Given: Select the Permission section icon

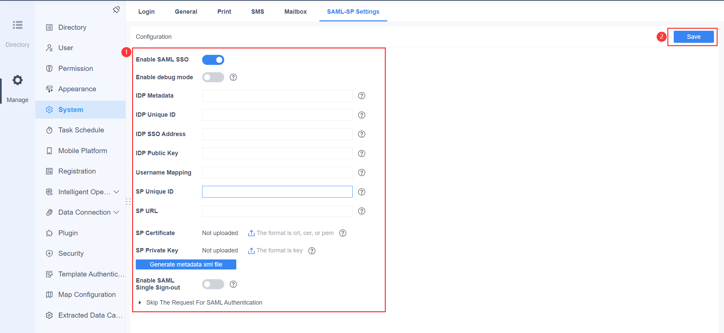Looking at the screenshot, I should (49, 68).
